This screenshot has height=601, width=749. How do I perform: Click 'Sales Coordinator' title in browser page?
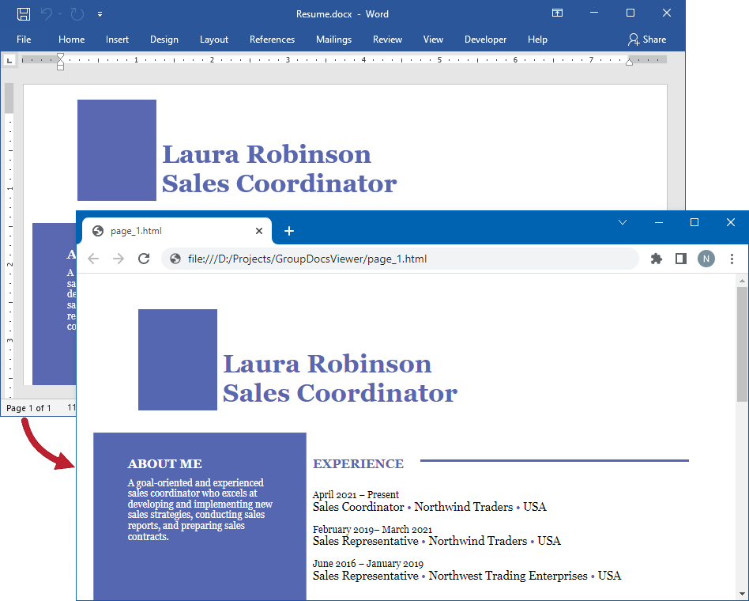pos(340,393)
